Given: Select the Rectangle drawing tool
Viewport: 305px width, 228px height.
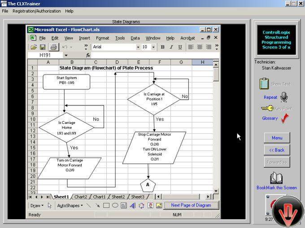Looking at the screenshot, I should click(x=106, y=205).
